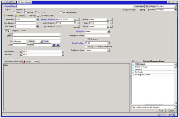This screenshot has height=118, width=179.
Task: Click the ellipsis button next to 2nd Salesperson
Action: (78, 23)
